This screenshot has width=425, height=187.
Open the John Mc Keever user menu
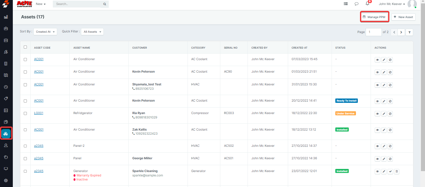pyautogui.click(x=392, y=4)
